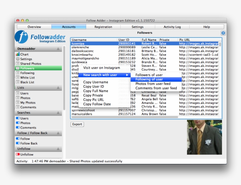Click the user profile photo thumbnail
Image resolution: width=241 pixels, height=185 pixels.
(204, 137)
